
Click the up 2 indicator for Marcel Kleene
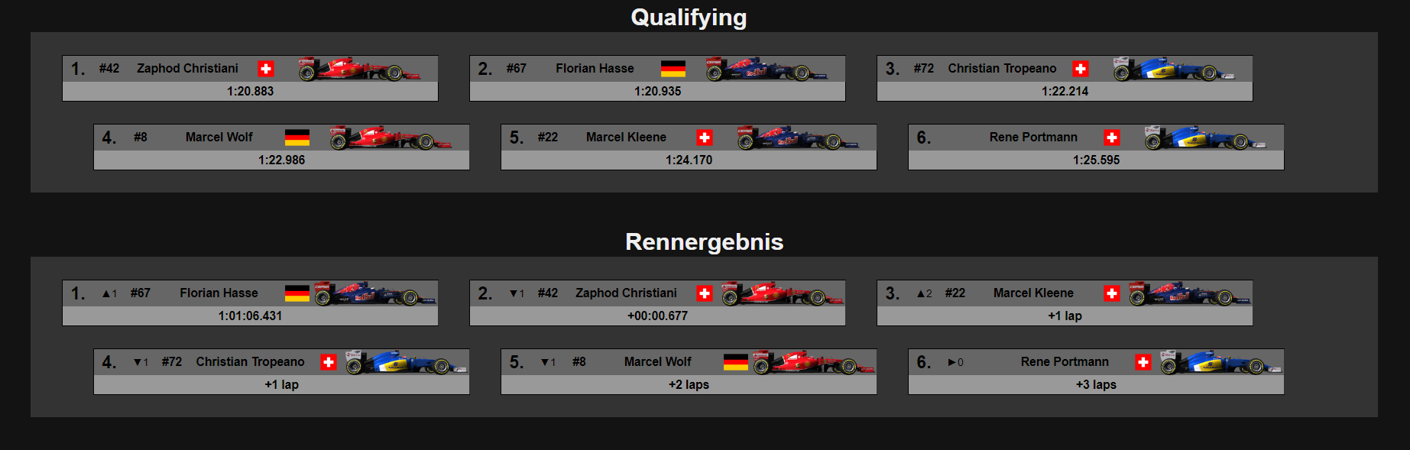[x=924, y=293]
